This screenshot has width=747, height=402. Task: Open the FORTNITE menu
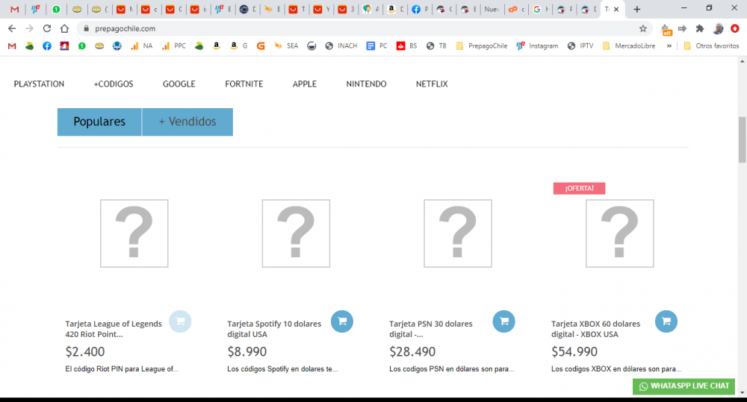coord(244,84)
